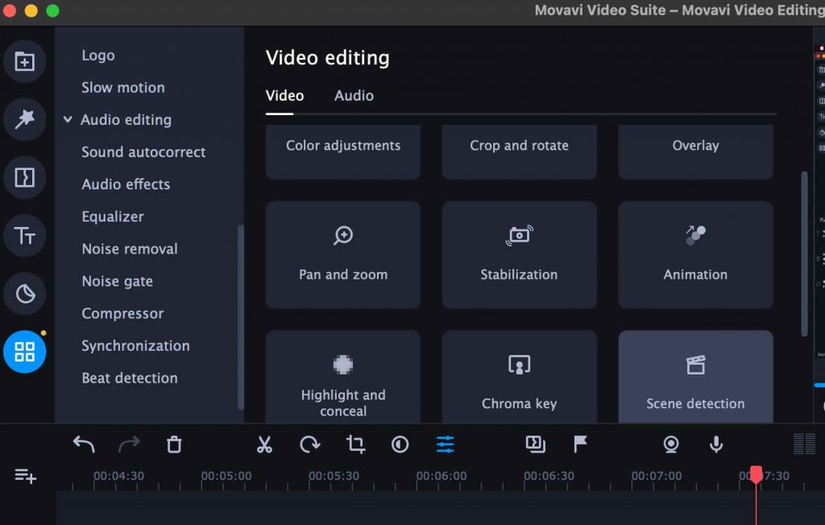Collapse the Audio editing section
This screenshot has height=525, width=825.
tap(68, 119)
